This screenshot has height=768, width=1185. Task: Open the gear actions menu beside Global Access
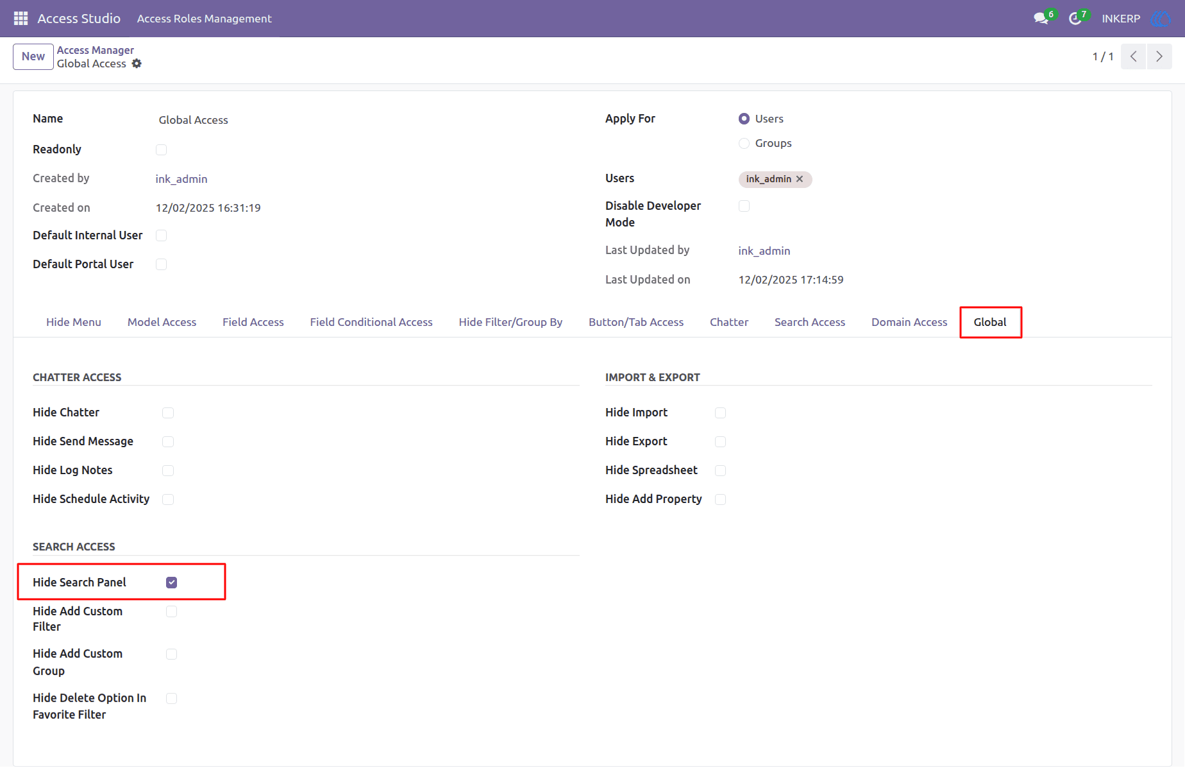[137, 64]
